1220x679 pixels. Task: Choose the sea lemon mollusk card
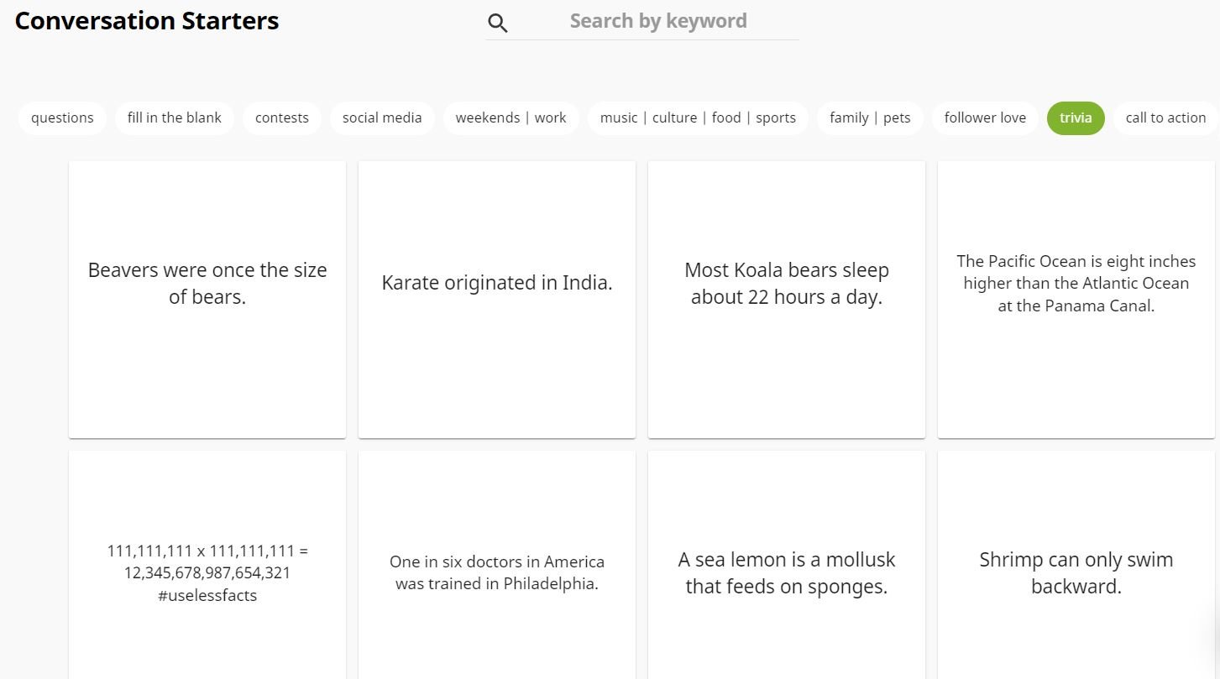(787, 572)
